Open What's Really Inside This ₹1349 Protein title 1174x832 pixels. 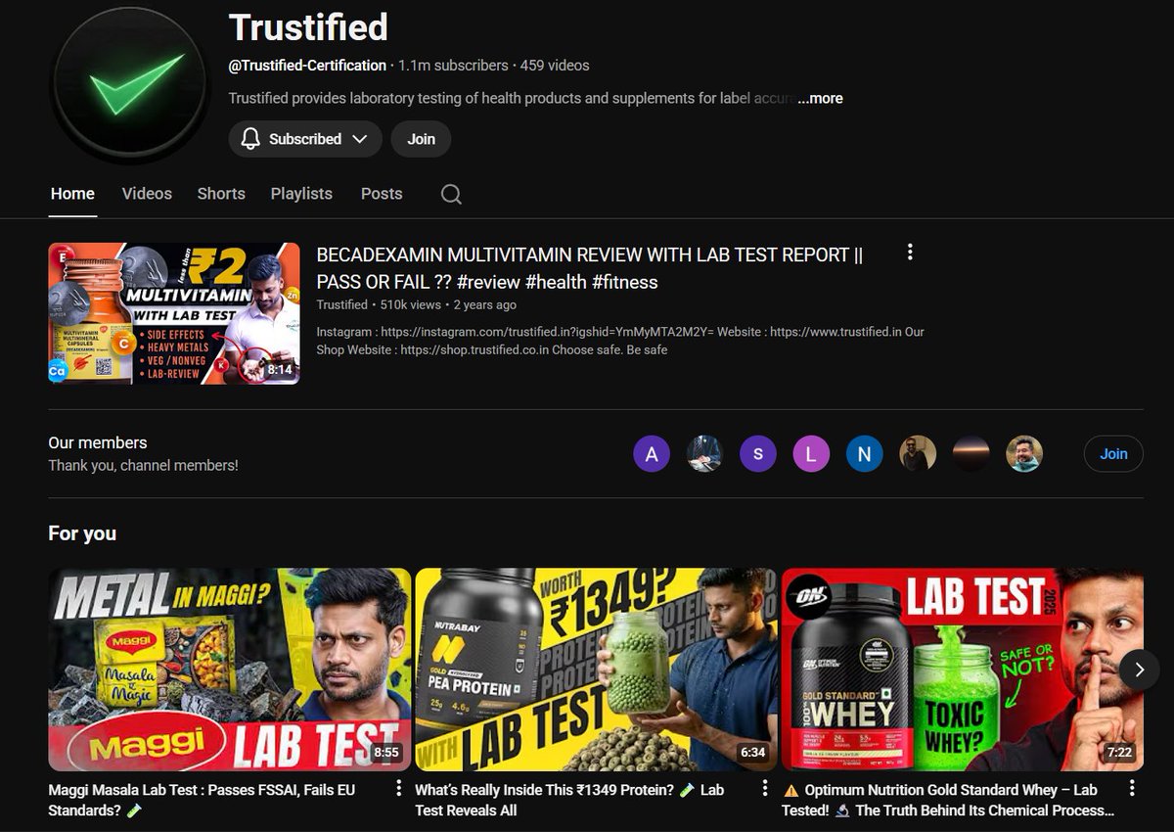coord(569,800)
